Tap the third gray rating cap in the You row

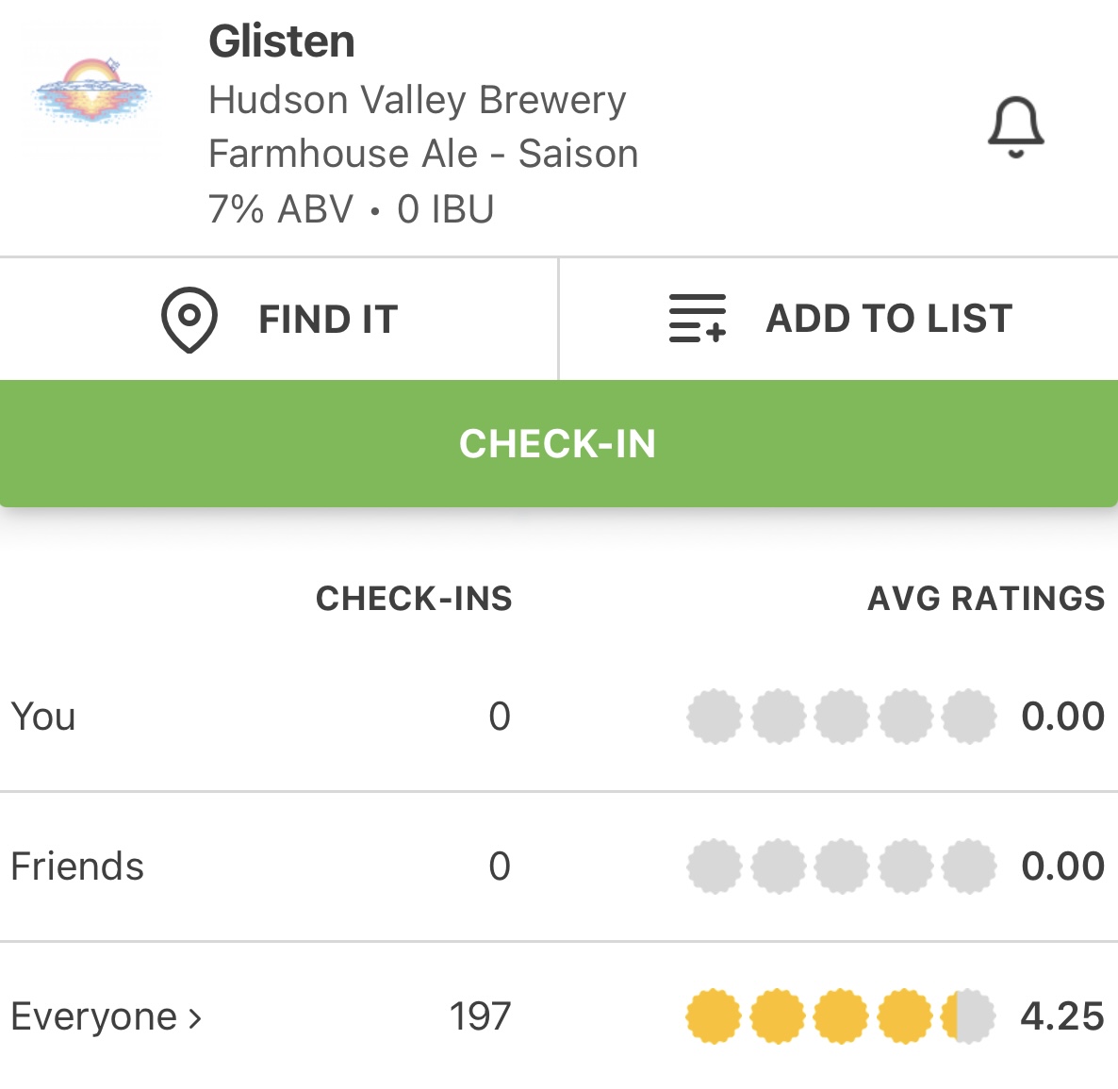[x=841, y=717]
